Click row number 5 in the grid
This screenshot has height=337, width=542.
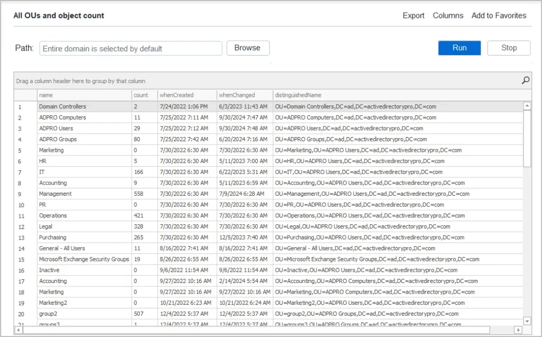[x=20, y=150]
